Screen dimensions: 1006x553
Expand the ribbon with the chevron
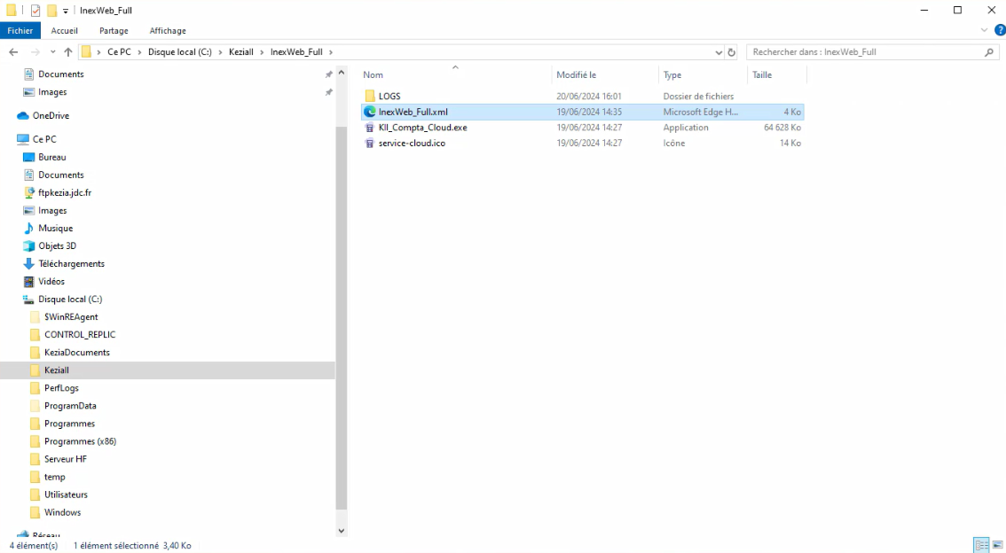click(x=986, y=31)
